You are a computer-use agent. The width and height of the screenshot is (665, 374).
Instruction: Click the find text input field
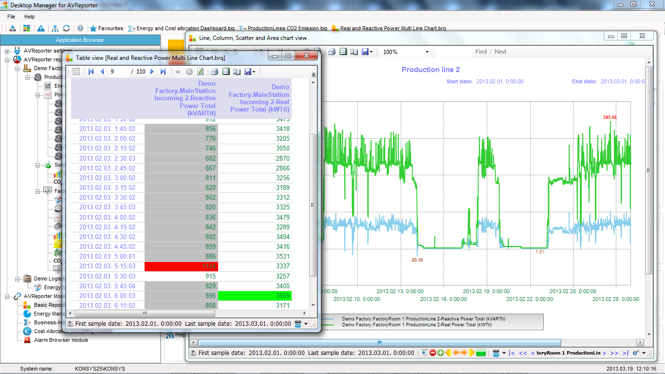(454, 52)
